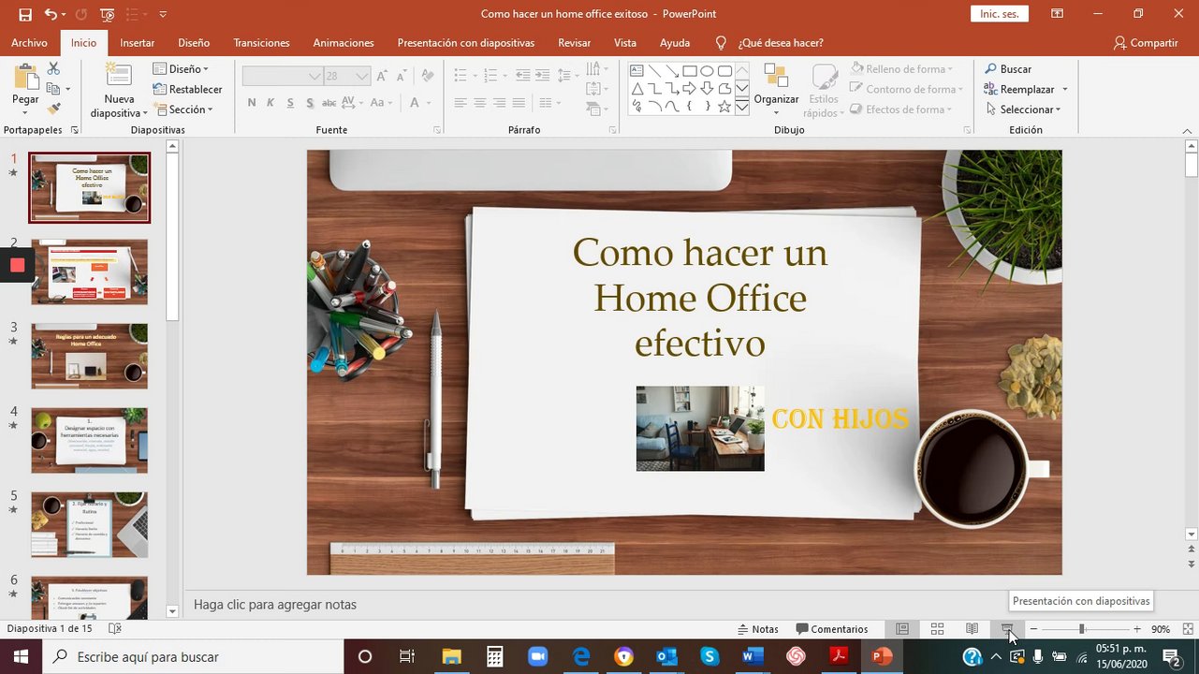Viewport: 1199px width, 674px height.
Task: Toggle the Comentarios pane button
Action: click(x=832, y=629)
